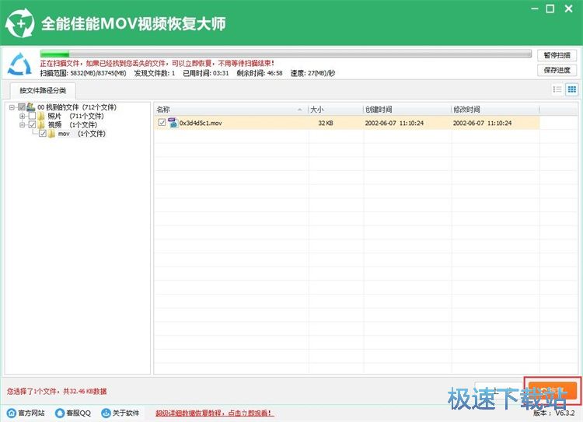
Task: Click the 已用时间 03:31 text
Action: pos(206,73)
